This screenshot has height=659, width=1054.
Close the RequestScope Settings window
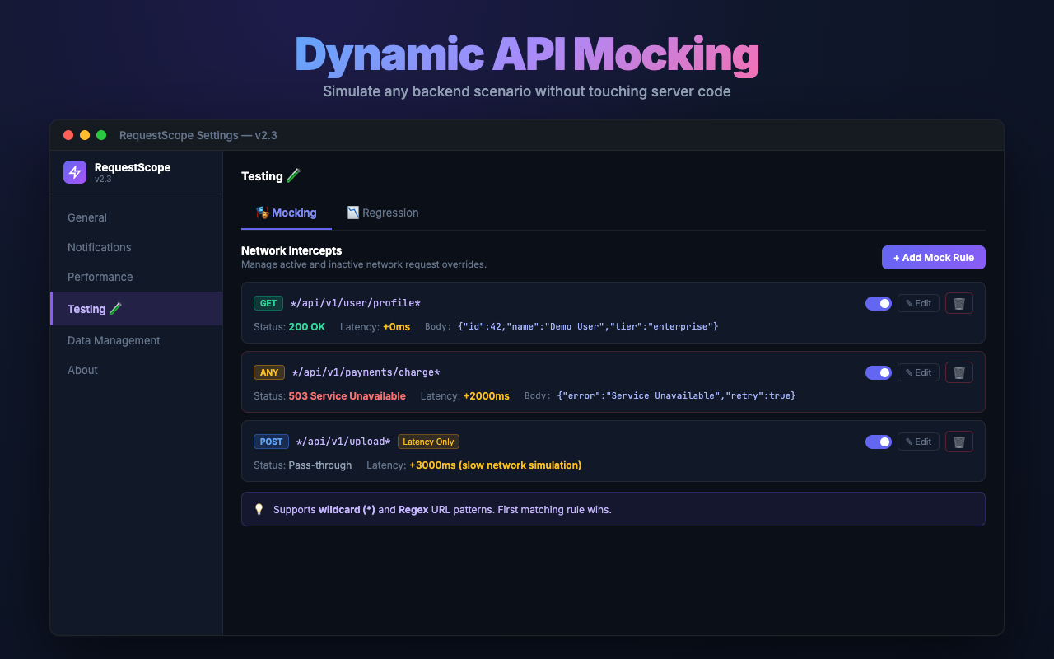click(68, 135)
